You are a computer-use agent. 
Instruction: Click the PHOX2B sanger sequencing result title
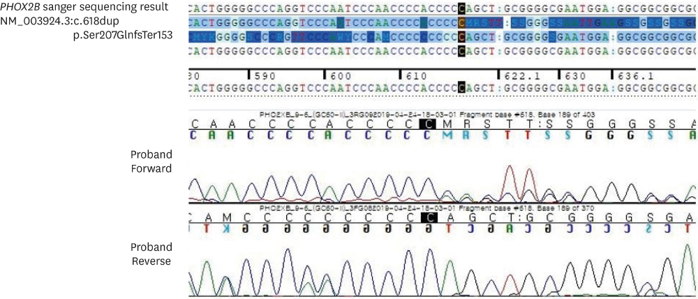(x=84, y=7)
